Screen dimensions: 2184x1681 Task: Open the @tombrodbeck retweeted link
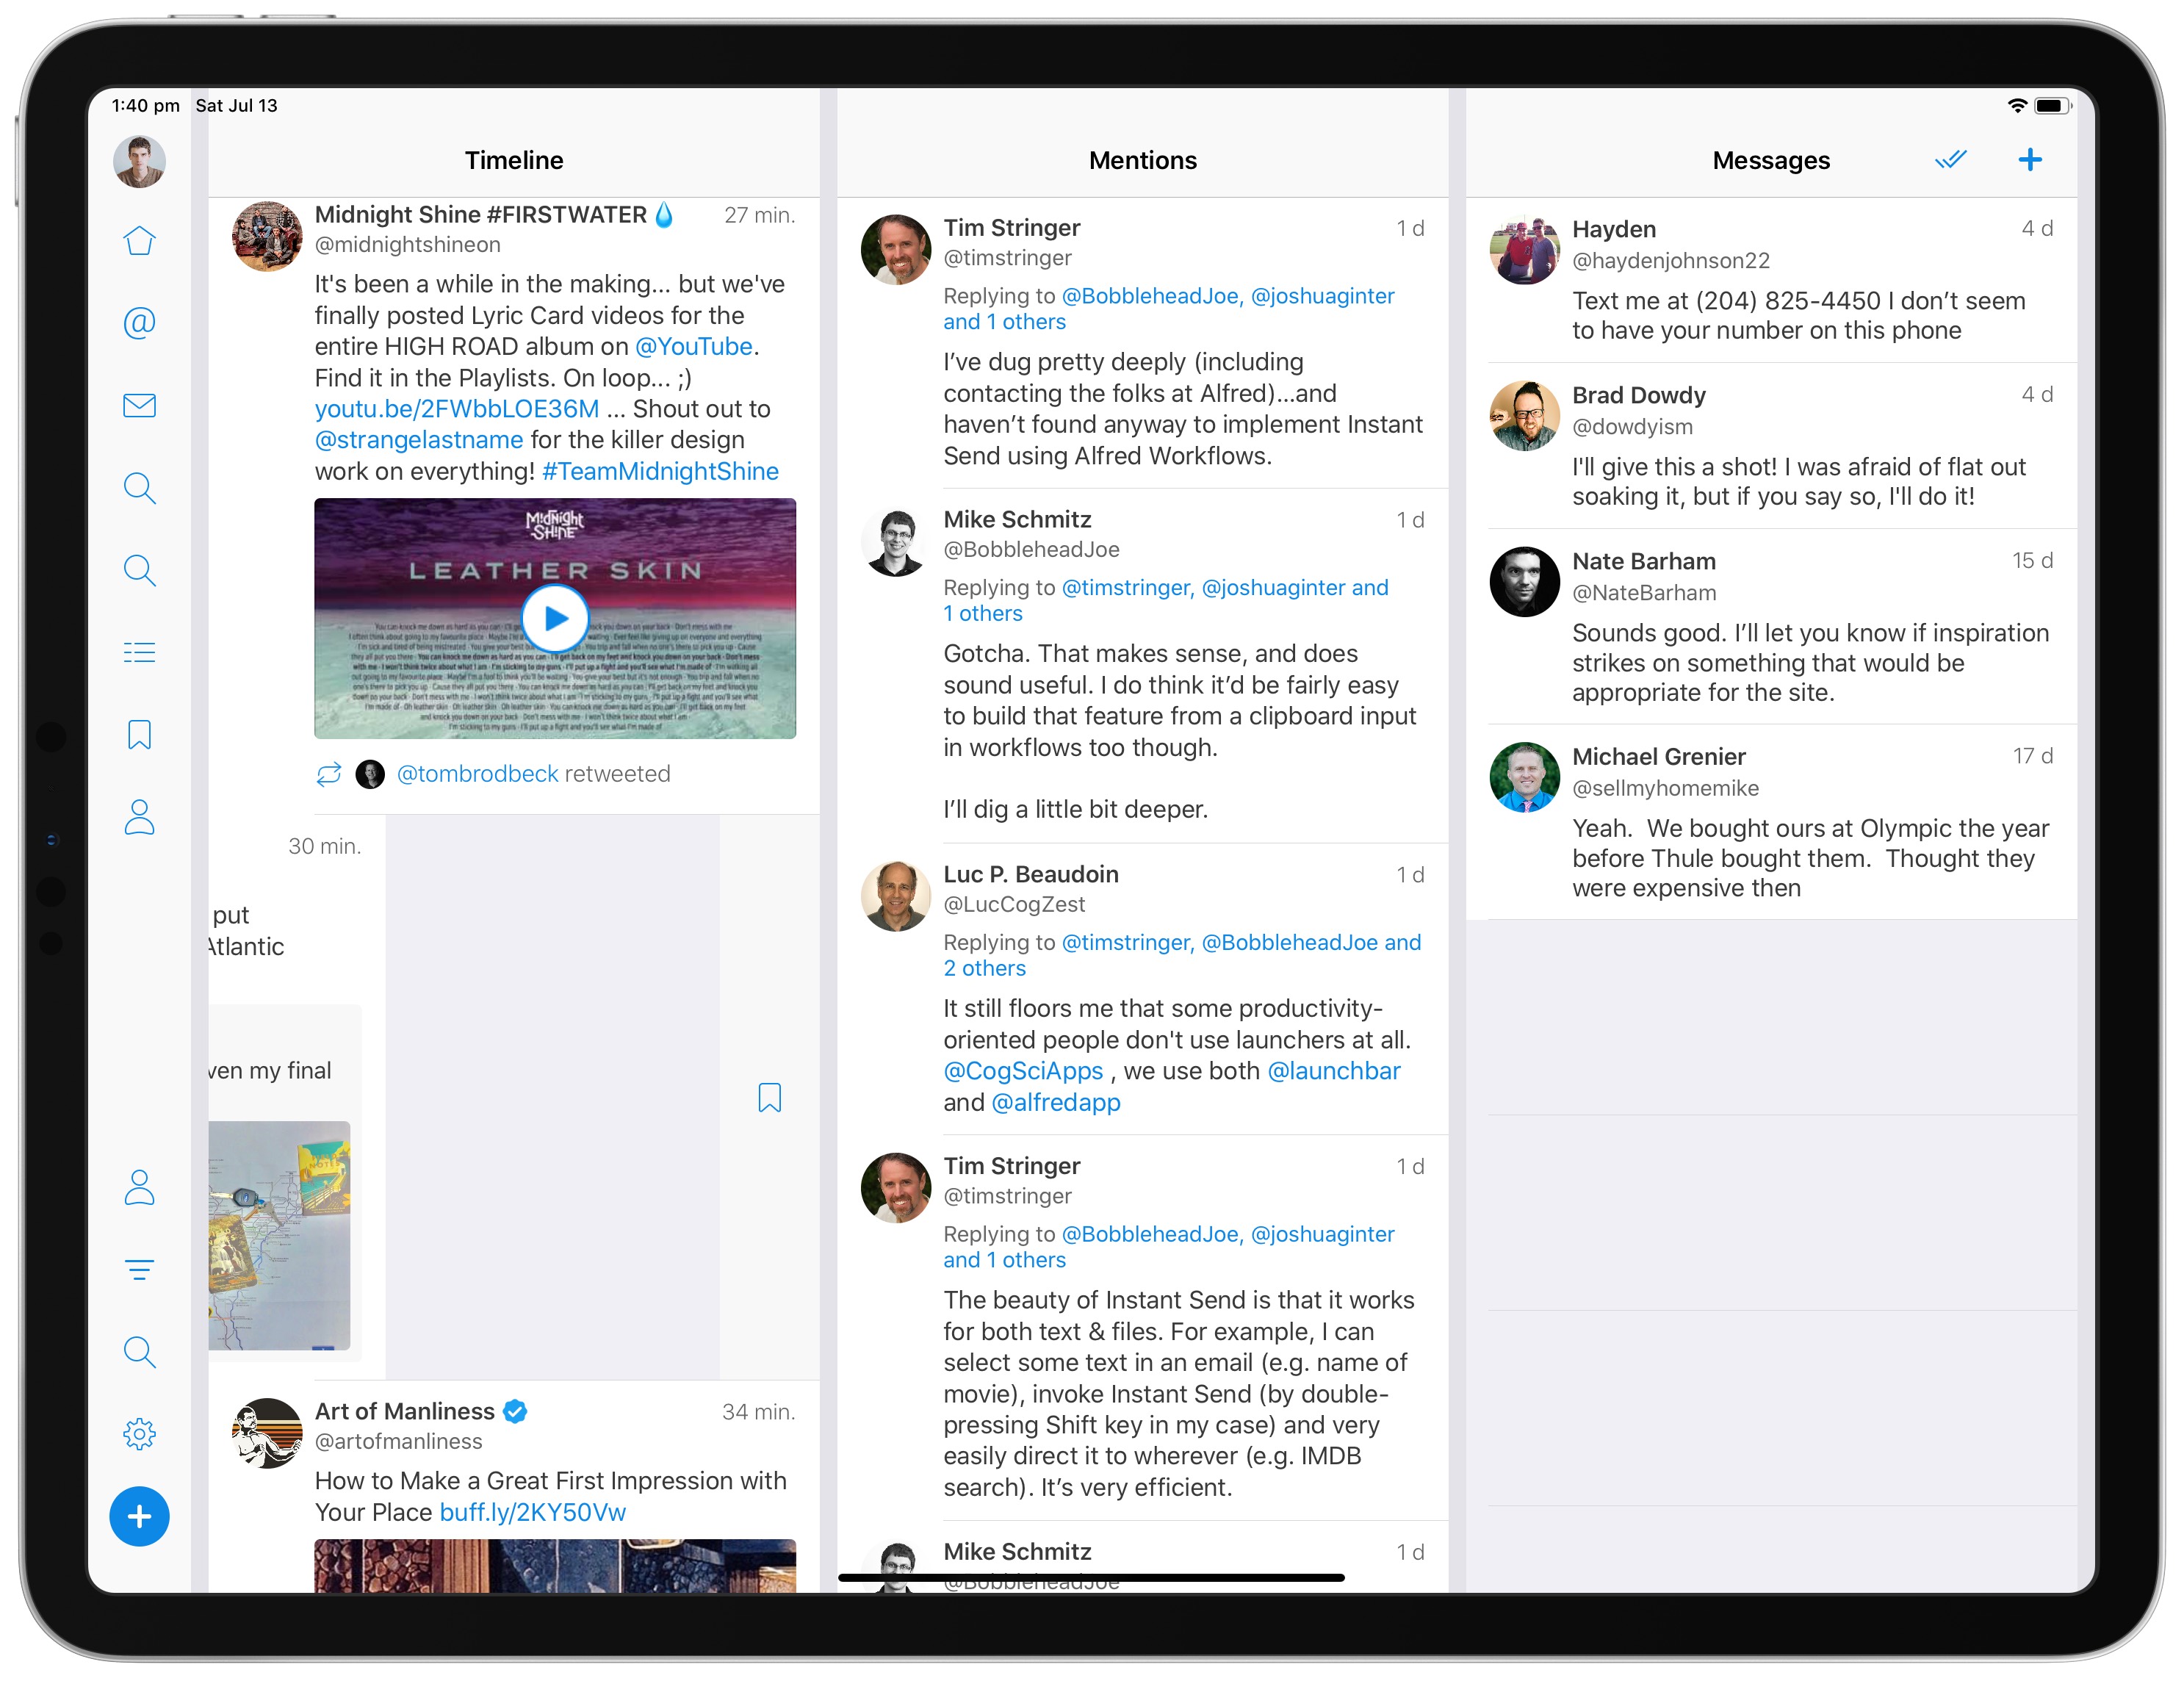click(478, 774)
